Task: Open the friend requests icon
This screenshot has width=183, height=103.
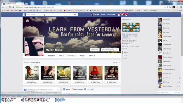Action: coord(119,15)
